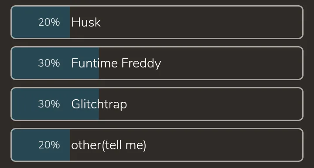Click the 20% label beside other(tell me)
Viewport: 314px width, 168px height.
tap(49, 145)
